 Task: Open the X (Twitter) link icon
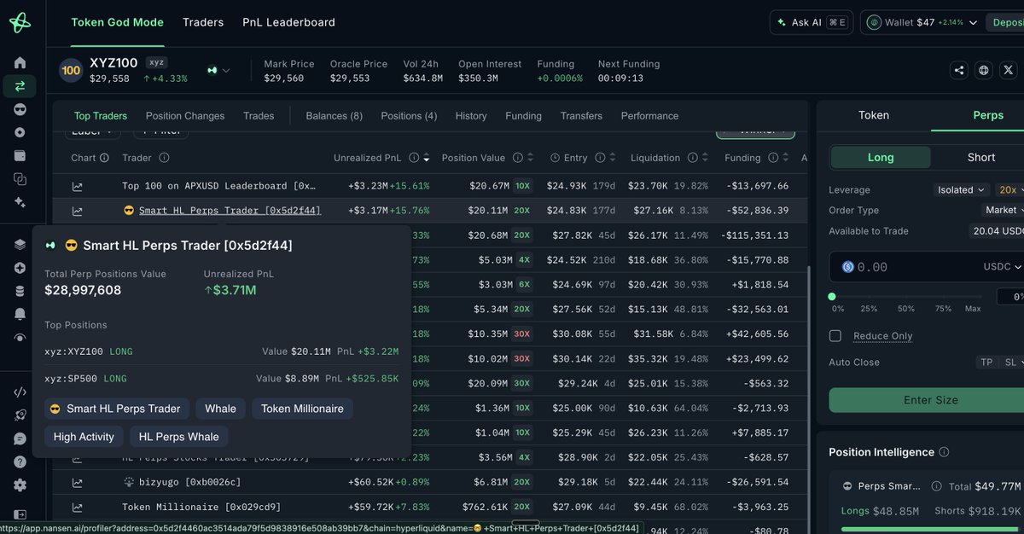[1009, 71]
